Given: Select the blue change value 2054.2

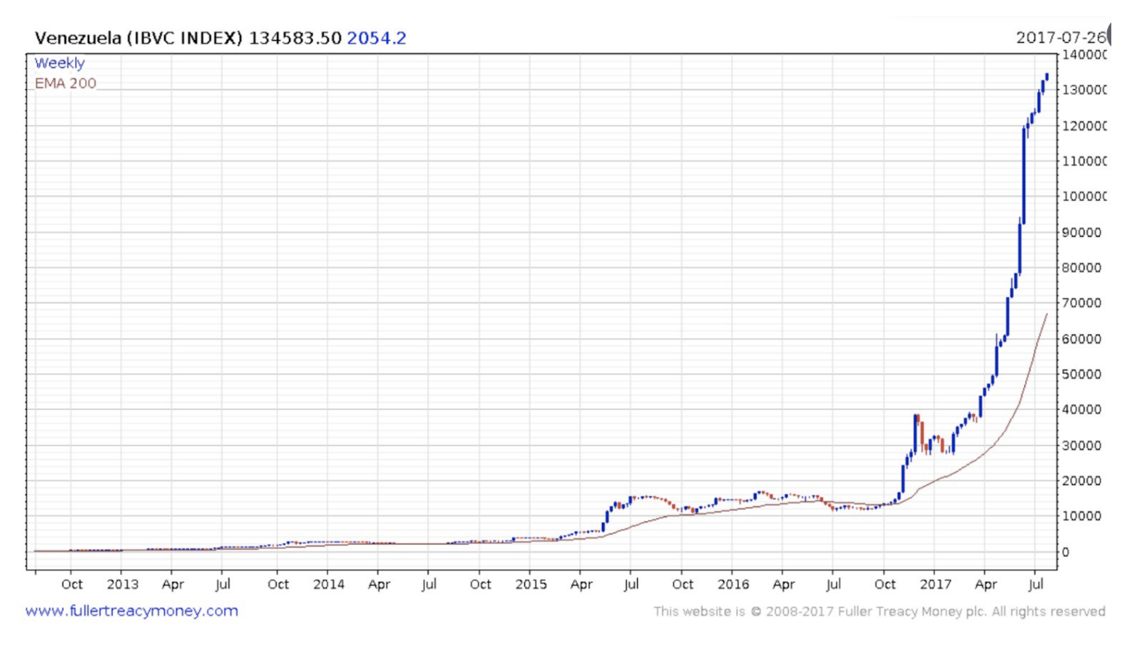Looking at the screenshot, I should (x=376, y=38).
